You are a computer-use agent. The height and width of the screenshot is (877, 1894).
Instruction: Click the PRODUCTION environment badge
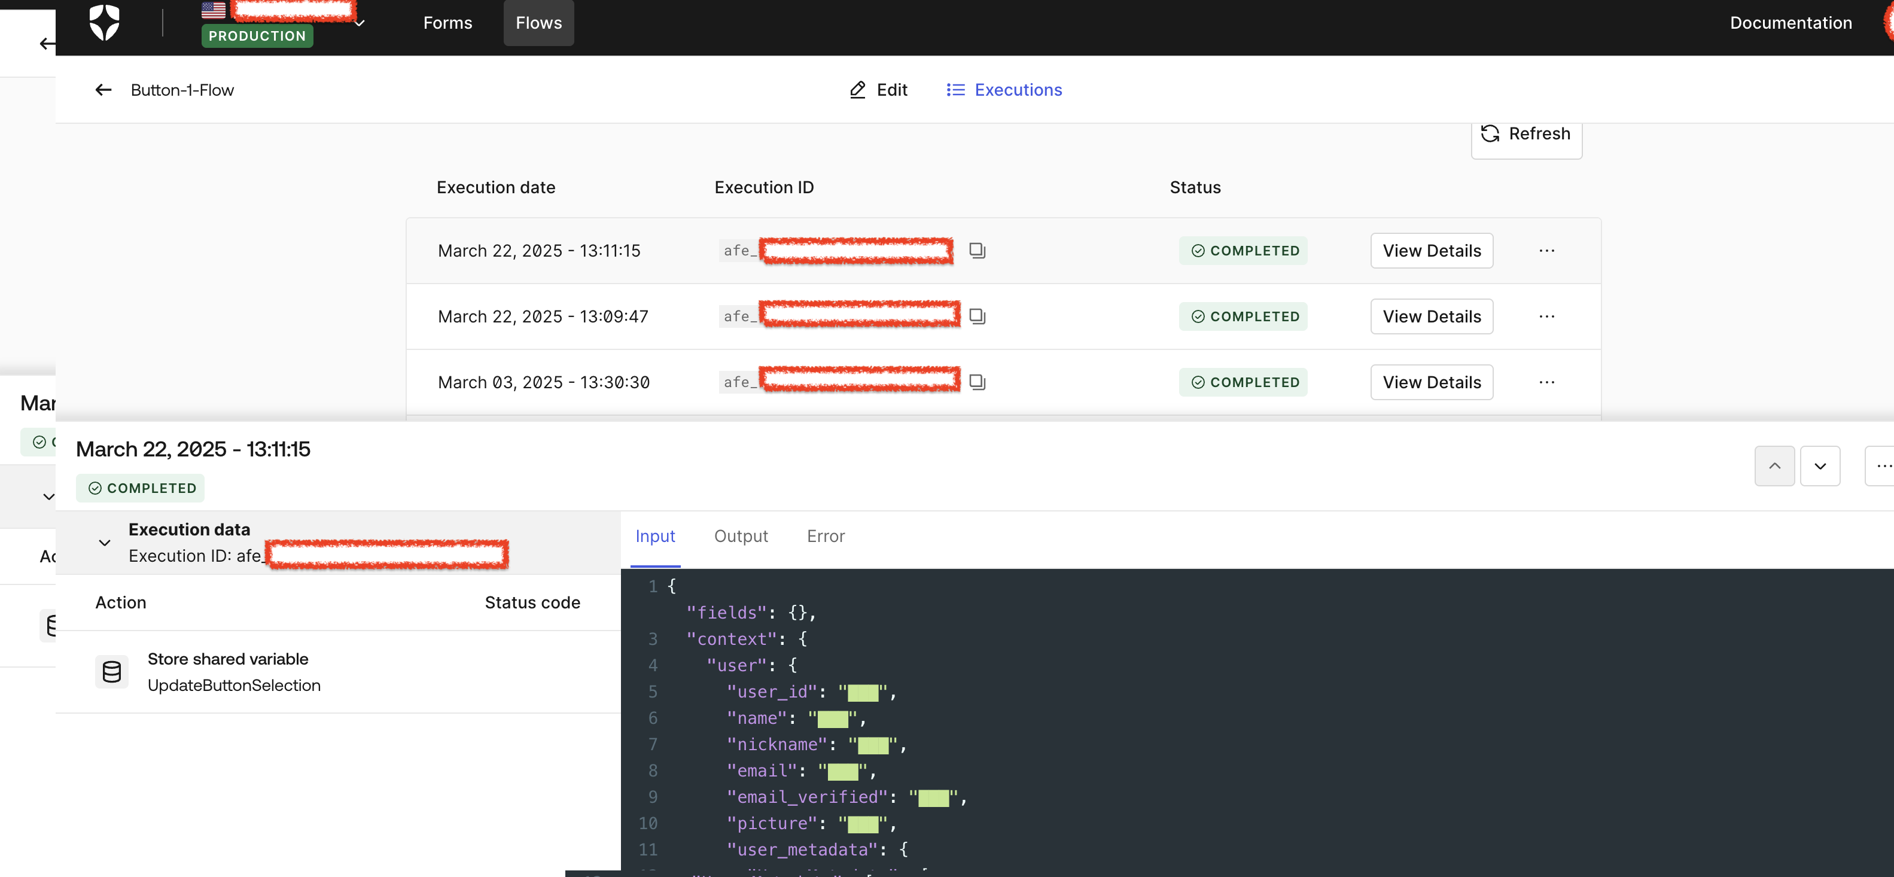click(257, 35)
